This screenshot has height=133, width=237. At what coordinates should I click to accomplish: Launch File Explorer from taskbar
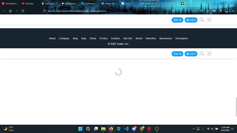pos(103,129)
